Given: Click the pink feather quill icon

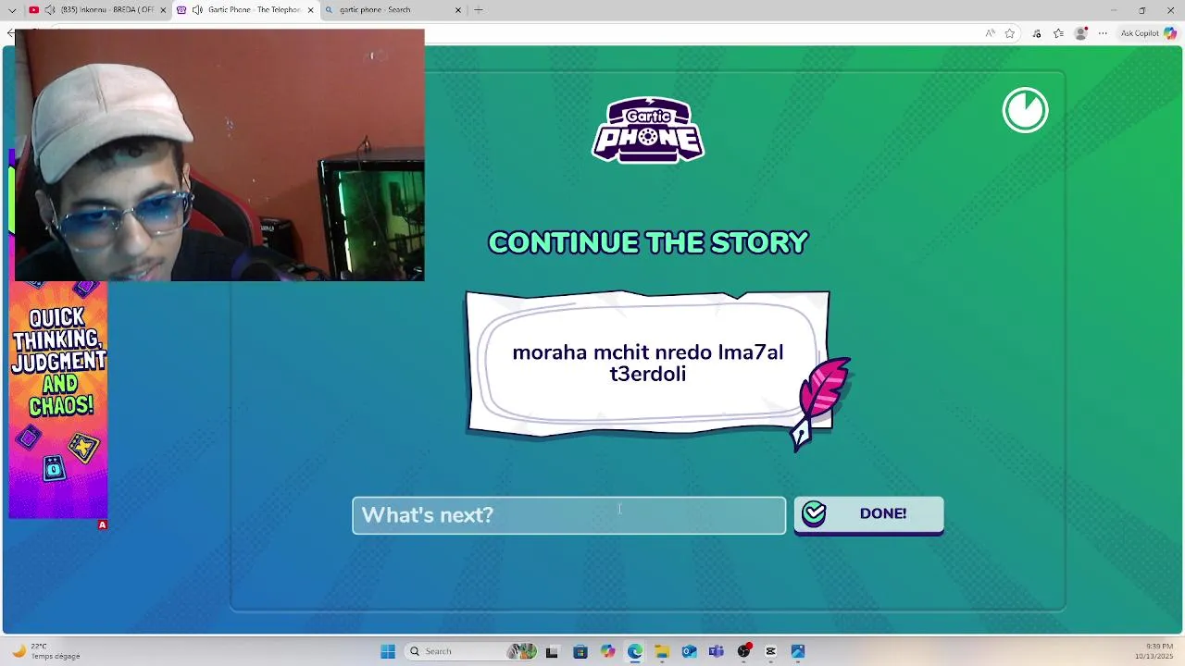Looking at the screenshot, I should point(822,402).
